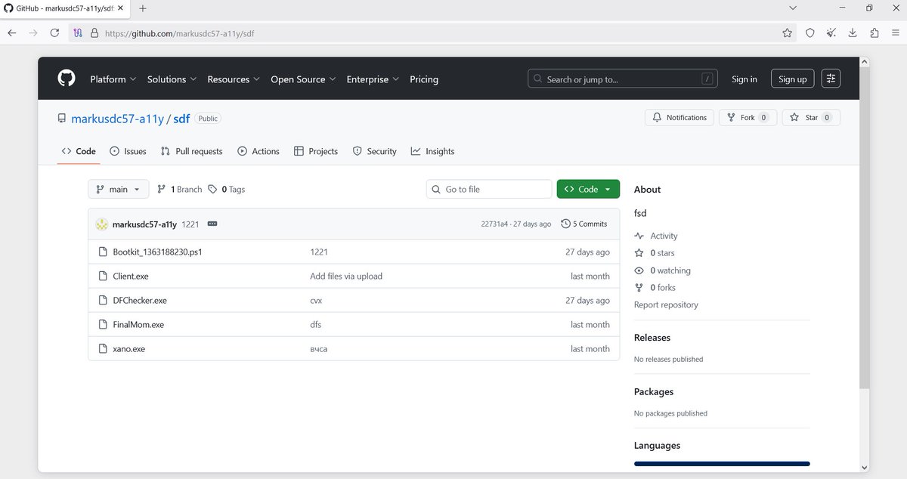
Task: View repository Activity
Action: click(656, 236)
